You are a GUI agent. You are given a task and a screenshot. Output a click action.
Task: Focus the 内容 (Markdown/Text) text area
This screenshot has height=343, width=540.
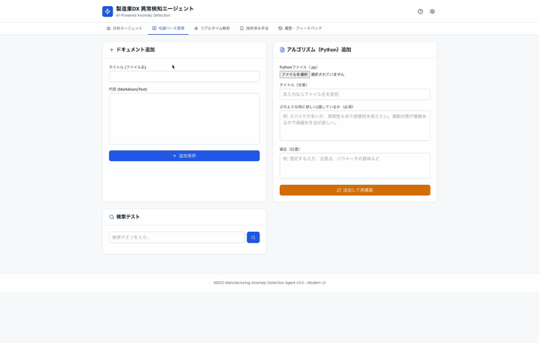(x=185, y=119)
